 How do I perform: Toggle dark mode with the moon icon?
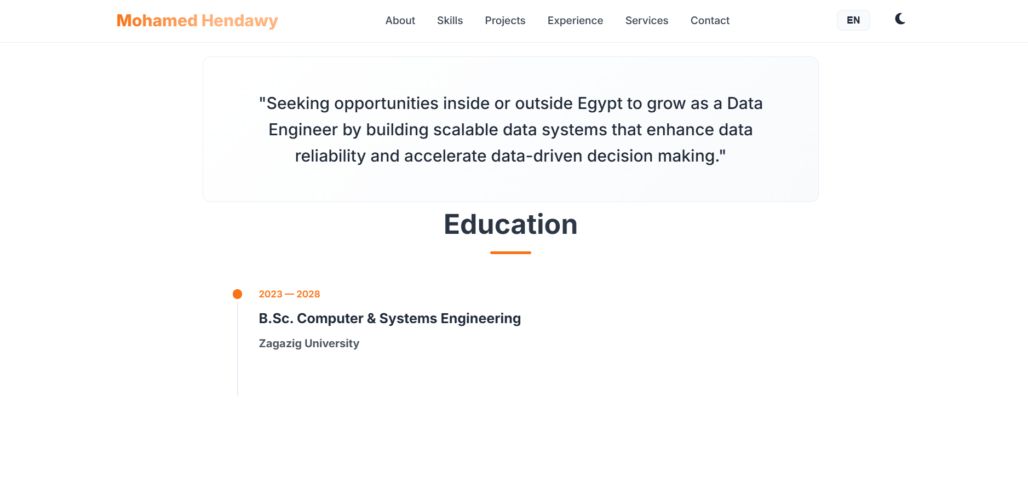pyautogui.click(x=900, y=20)
